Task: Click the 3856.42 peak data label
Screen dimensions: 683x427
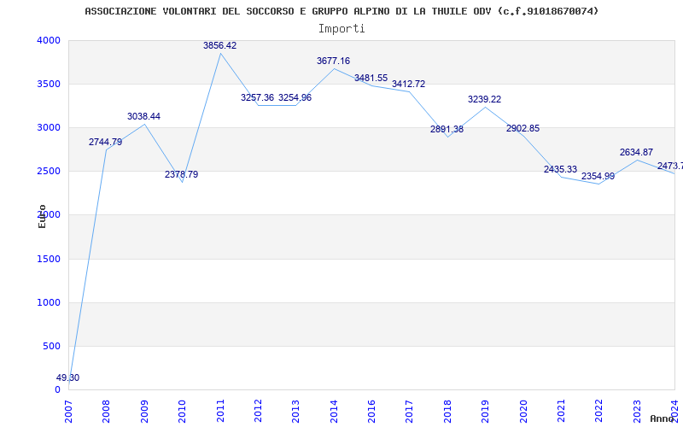Action: coord(219,46)
